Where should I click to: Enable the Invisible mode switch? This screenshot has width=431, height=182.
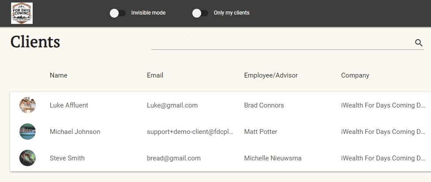pyautogui.click(x=118, y=13)
